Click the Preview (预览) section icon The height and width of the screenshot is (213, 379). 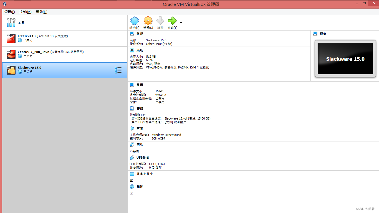coord(315,34)
